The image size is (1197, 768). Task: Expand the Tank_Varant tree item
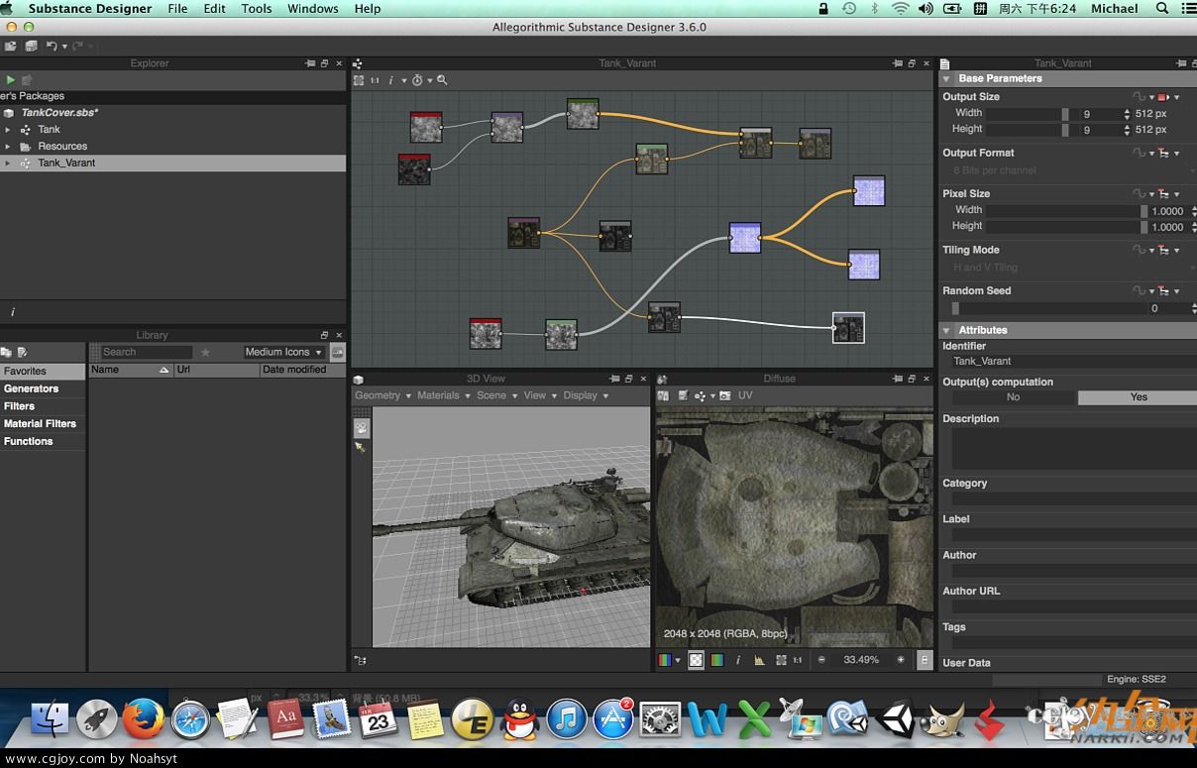click(8, 164)
